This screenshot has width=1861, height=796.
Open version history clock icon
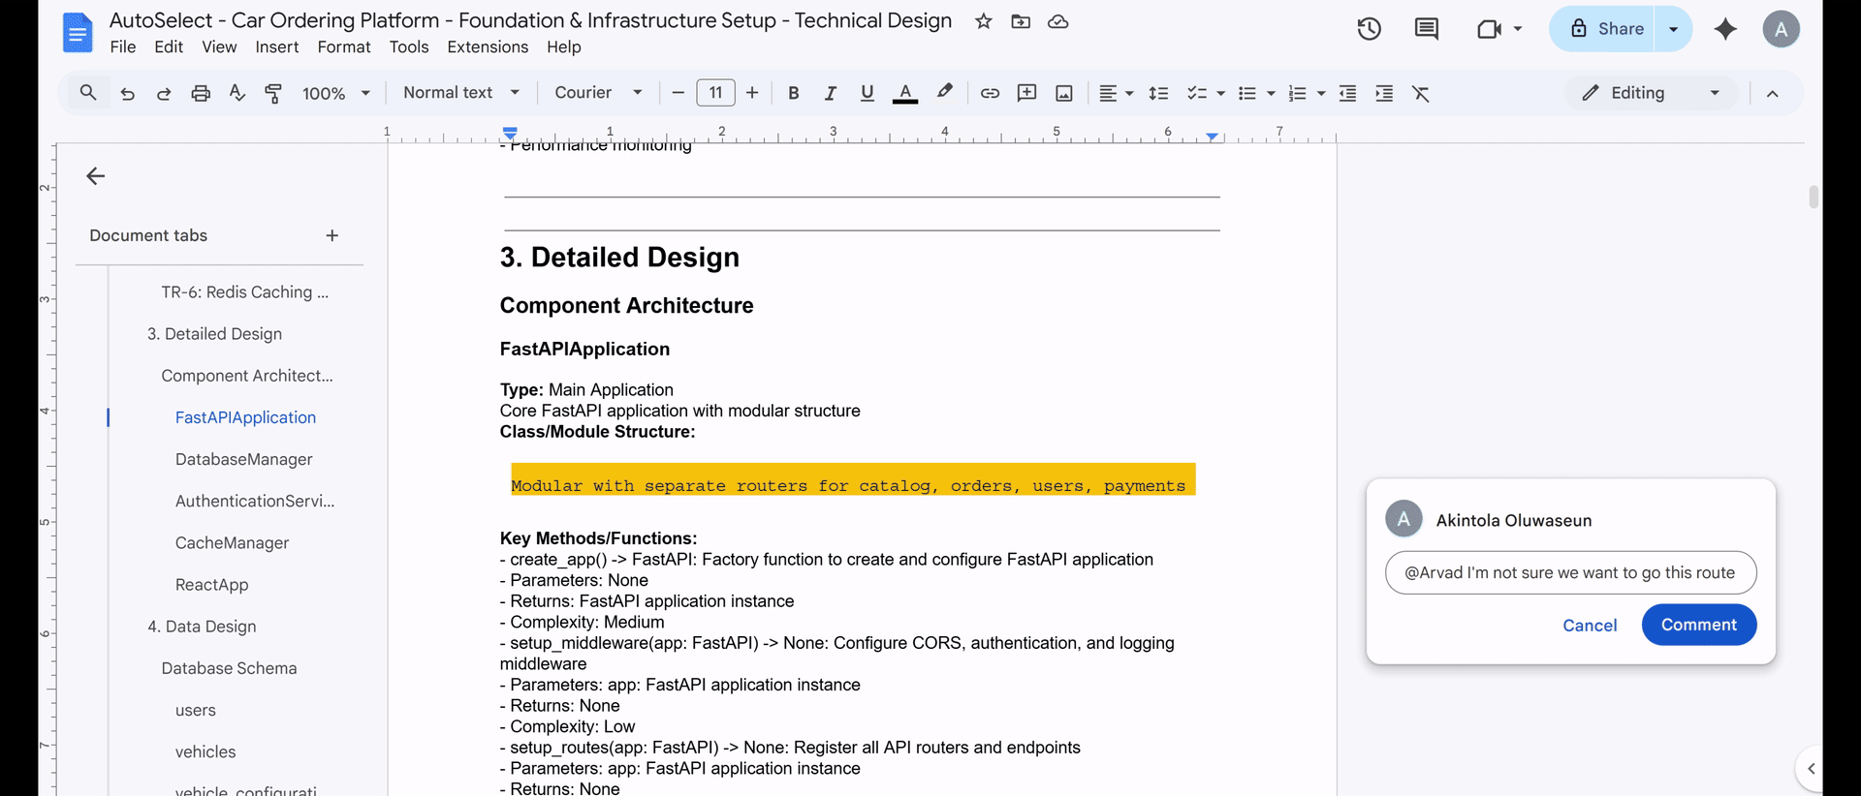point(1369,29)
